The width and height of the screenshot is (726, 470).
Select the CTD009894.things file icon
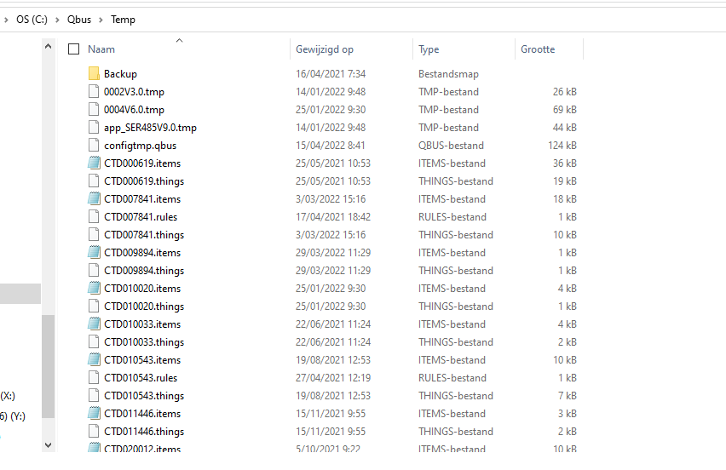pyautogui.click(x=94, y=271)
